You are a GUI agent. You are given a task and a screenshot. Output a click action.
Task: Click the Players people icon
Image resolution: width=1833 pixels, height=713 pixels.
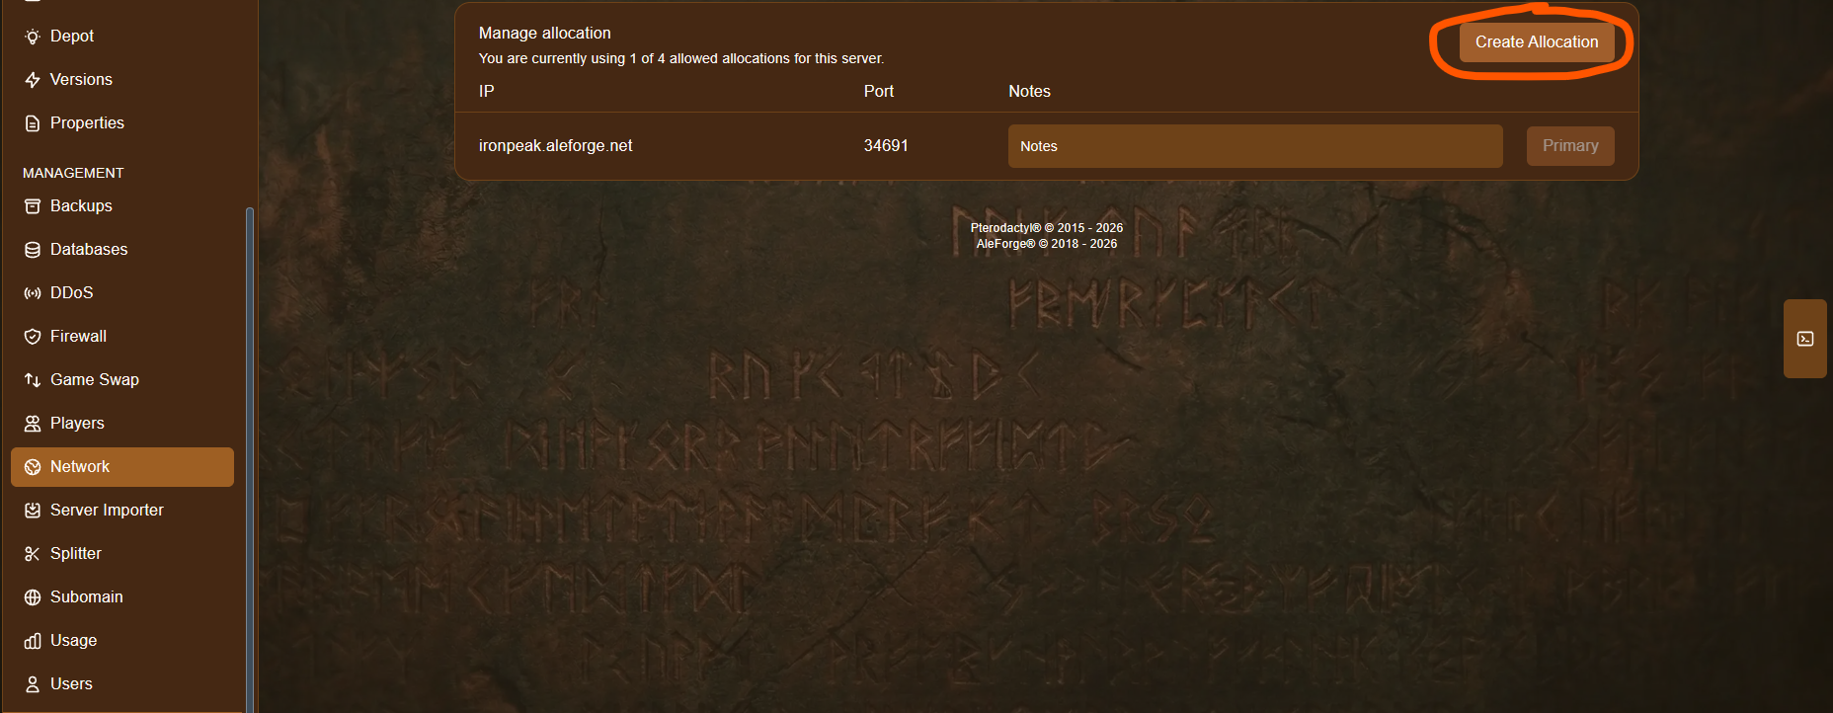(33, 424)
